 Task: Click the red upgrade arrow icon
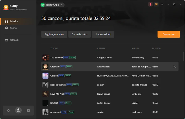pyautogui.click(x=150, y=4)
